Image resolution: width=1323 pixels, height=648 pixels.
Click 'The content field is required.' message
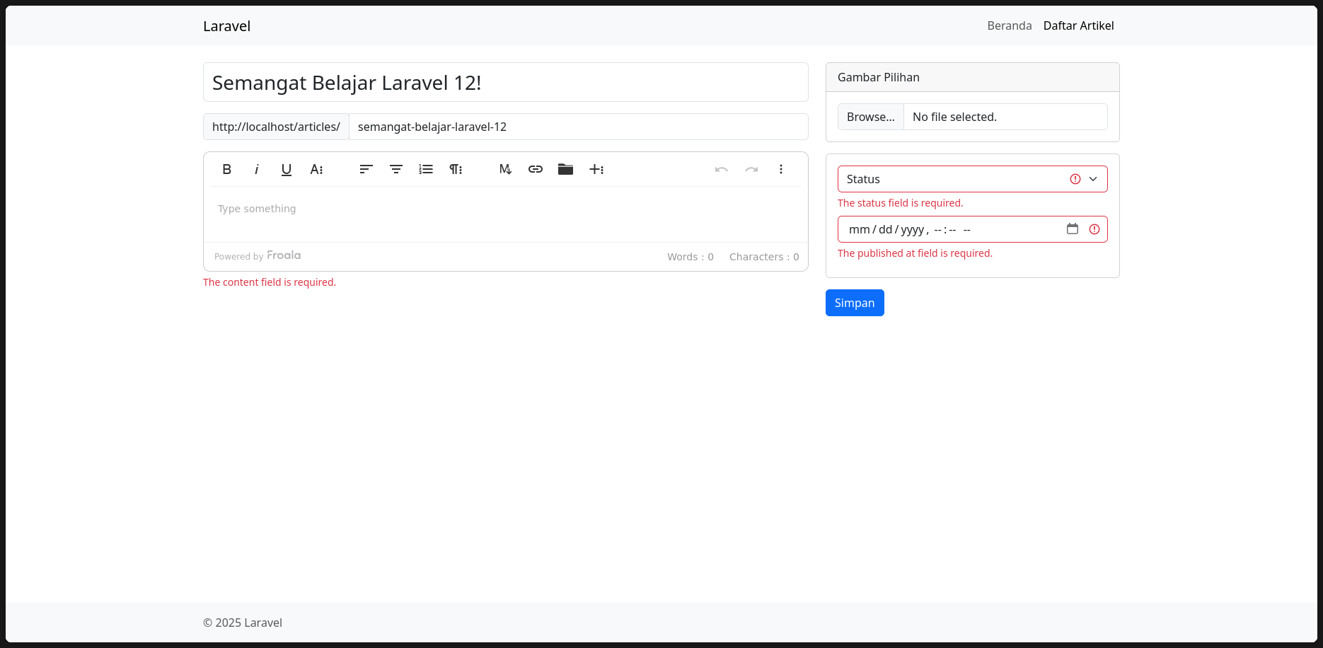(x=270, y=282)
